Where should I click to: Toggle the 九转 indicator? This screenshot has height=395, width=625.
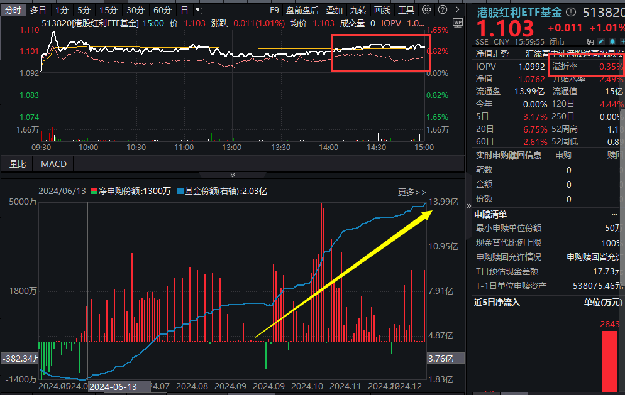click(358, 10)
